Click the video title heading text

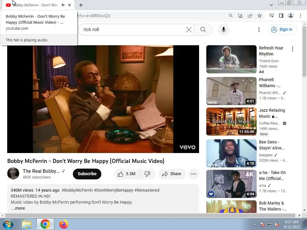tap(86, 161)
